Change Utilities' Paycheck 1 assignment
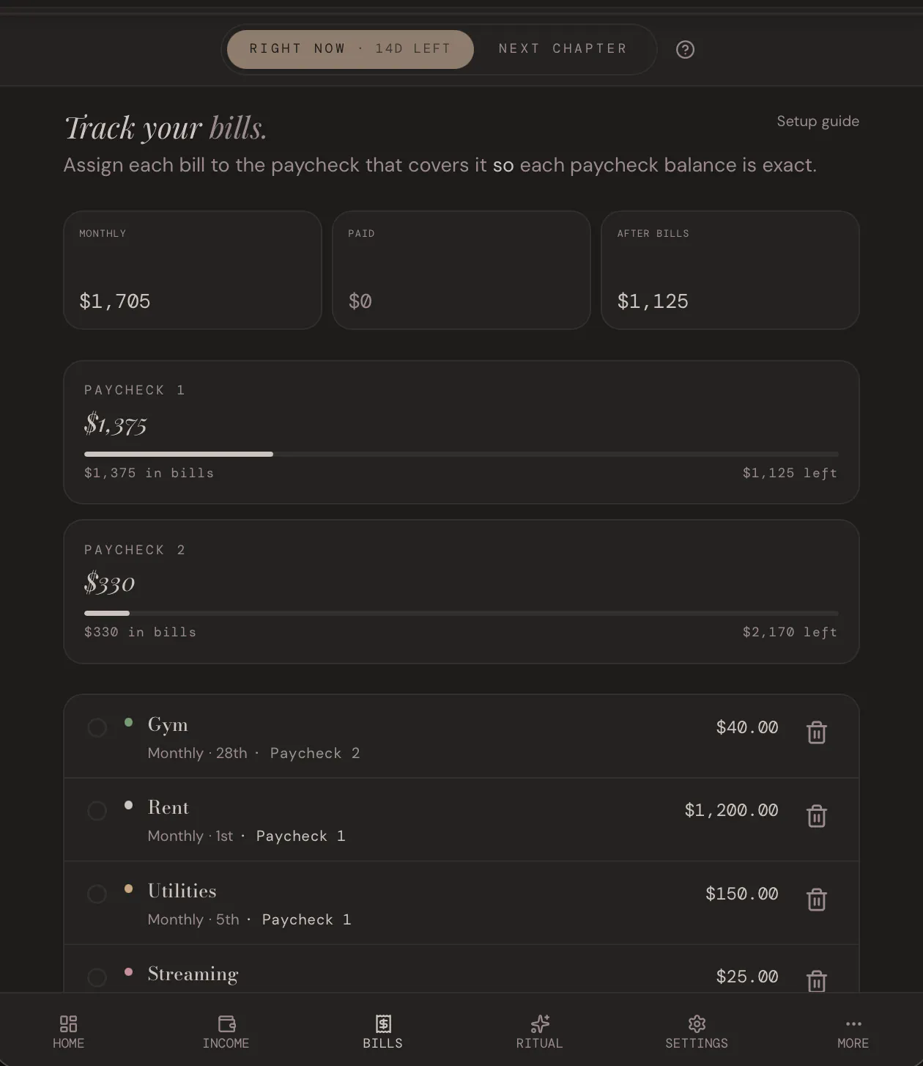This screenshot has height=1066, width=923. (306, 919)
